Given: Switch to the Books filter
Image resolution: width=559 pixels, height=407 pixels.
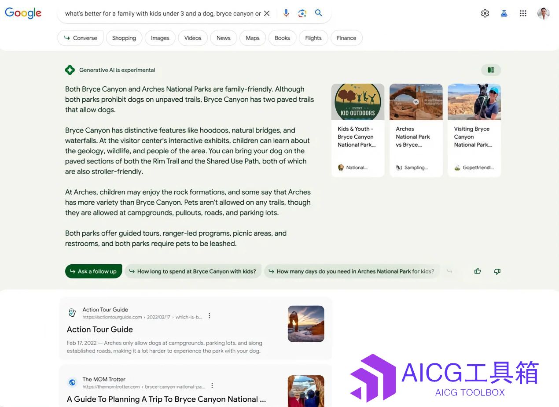Looking at the screenshot, I should click(283, 38).
